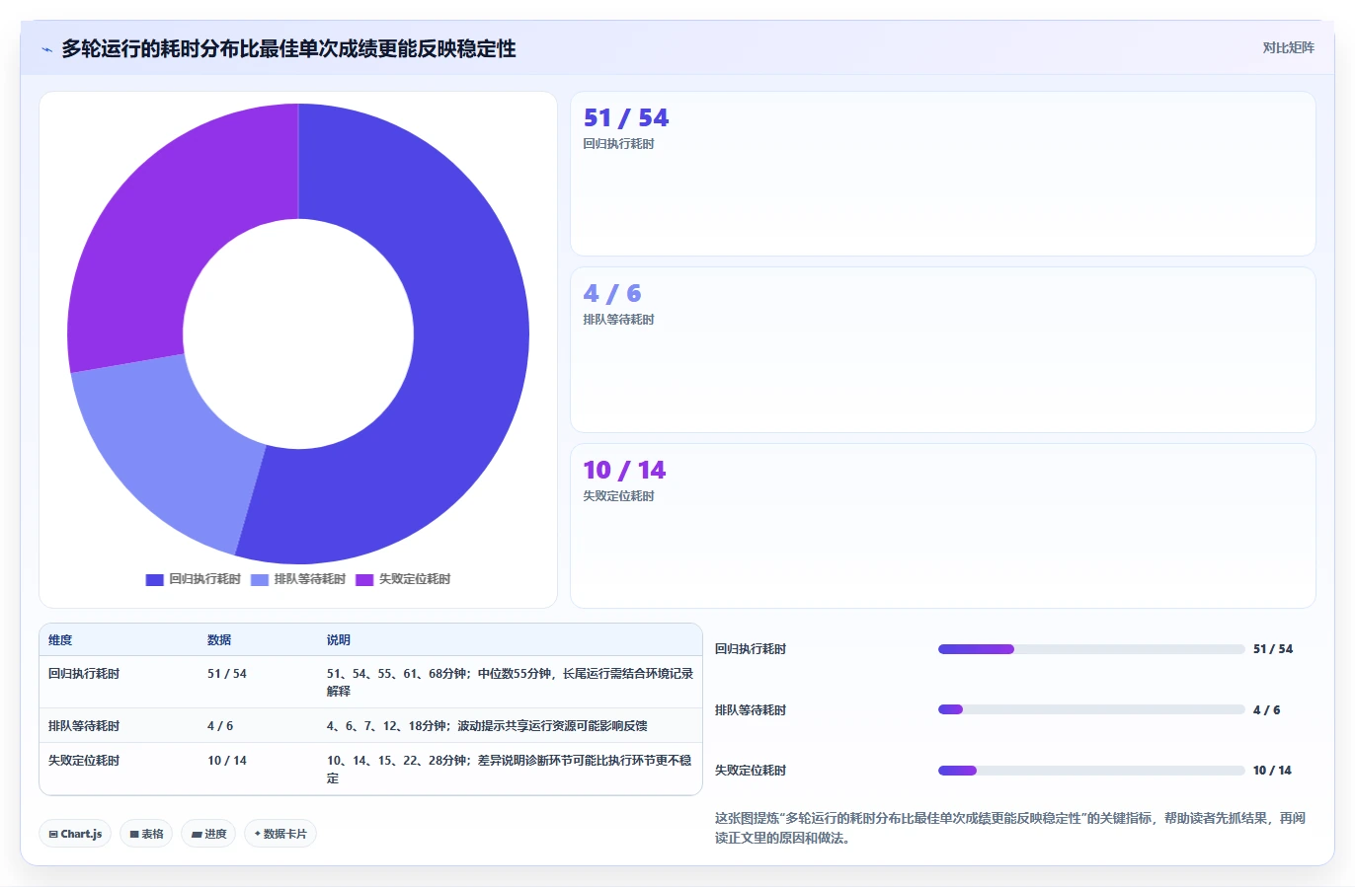Image resolution: width=1355 pixels, height=887 pixels.
Task: Click the 数据 column header
Action: [219, 640]
